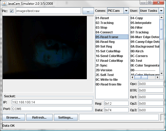Select 03-Stop command

click(x=112, y=28)
